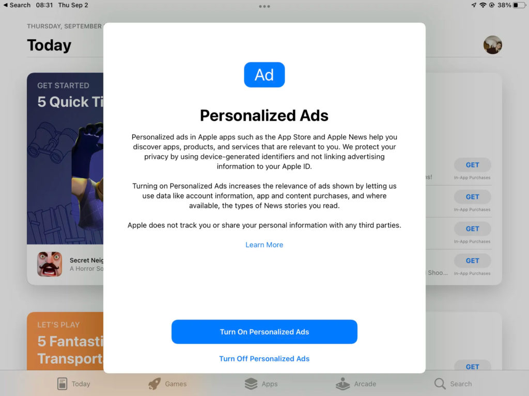Tap the topmost GET button

[x=472, y=165]
